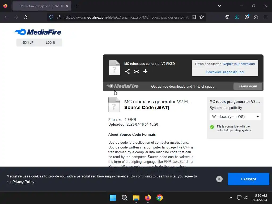Screen dimensions: 272x204
Task: Open the Firefox account icon
Action: click(x=246, y=17)
